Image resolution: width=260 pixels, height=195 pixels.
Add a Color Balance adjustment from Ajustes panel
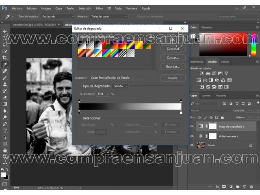point(205,80)
